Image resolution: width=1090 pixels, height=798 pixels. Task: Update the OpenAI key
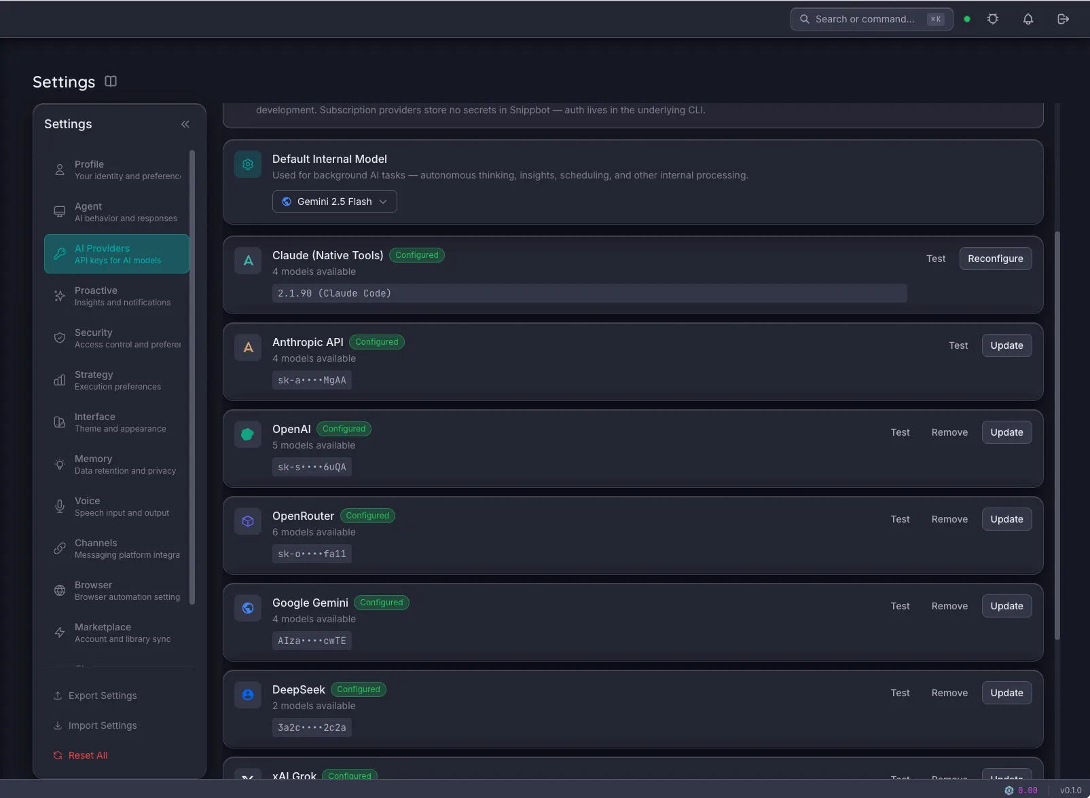[1006, 432]
